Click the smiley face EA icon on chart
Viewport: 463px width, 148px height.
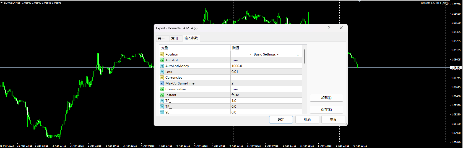pos(447,3)
